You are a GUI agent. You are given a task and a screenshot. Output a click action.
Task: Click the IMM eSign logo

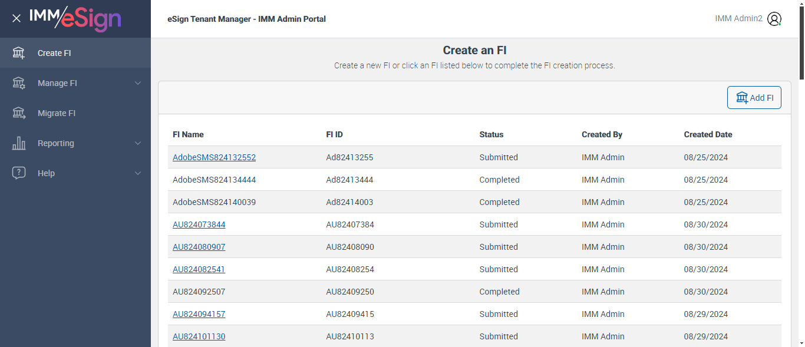tap(75, 18)
